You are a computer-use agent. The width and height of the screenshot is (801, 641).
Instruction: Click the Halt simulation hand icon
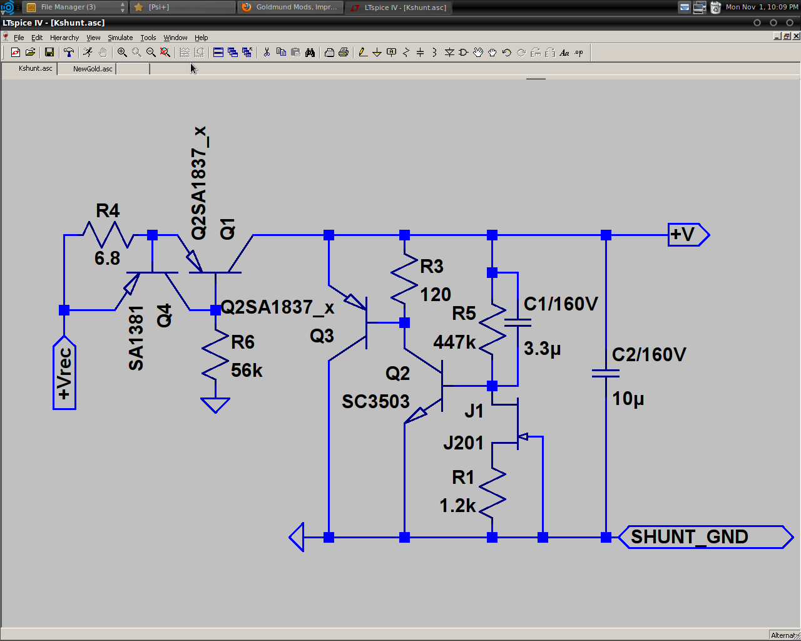tap(103, 53)
